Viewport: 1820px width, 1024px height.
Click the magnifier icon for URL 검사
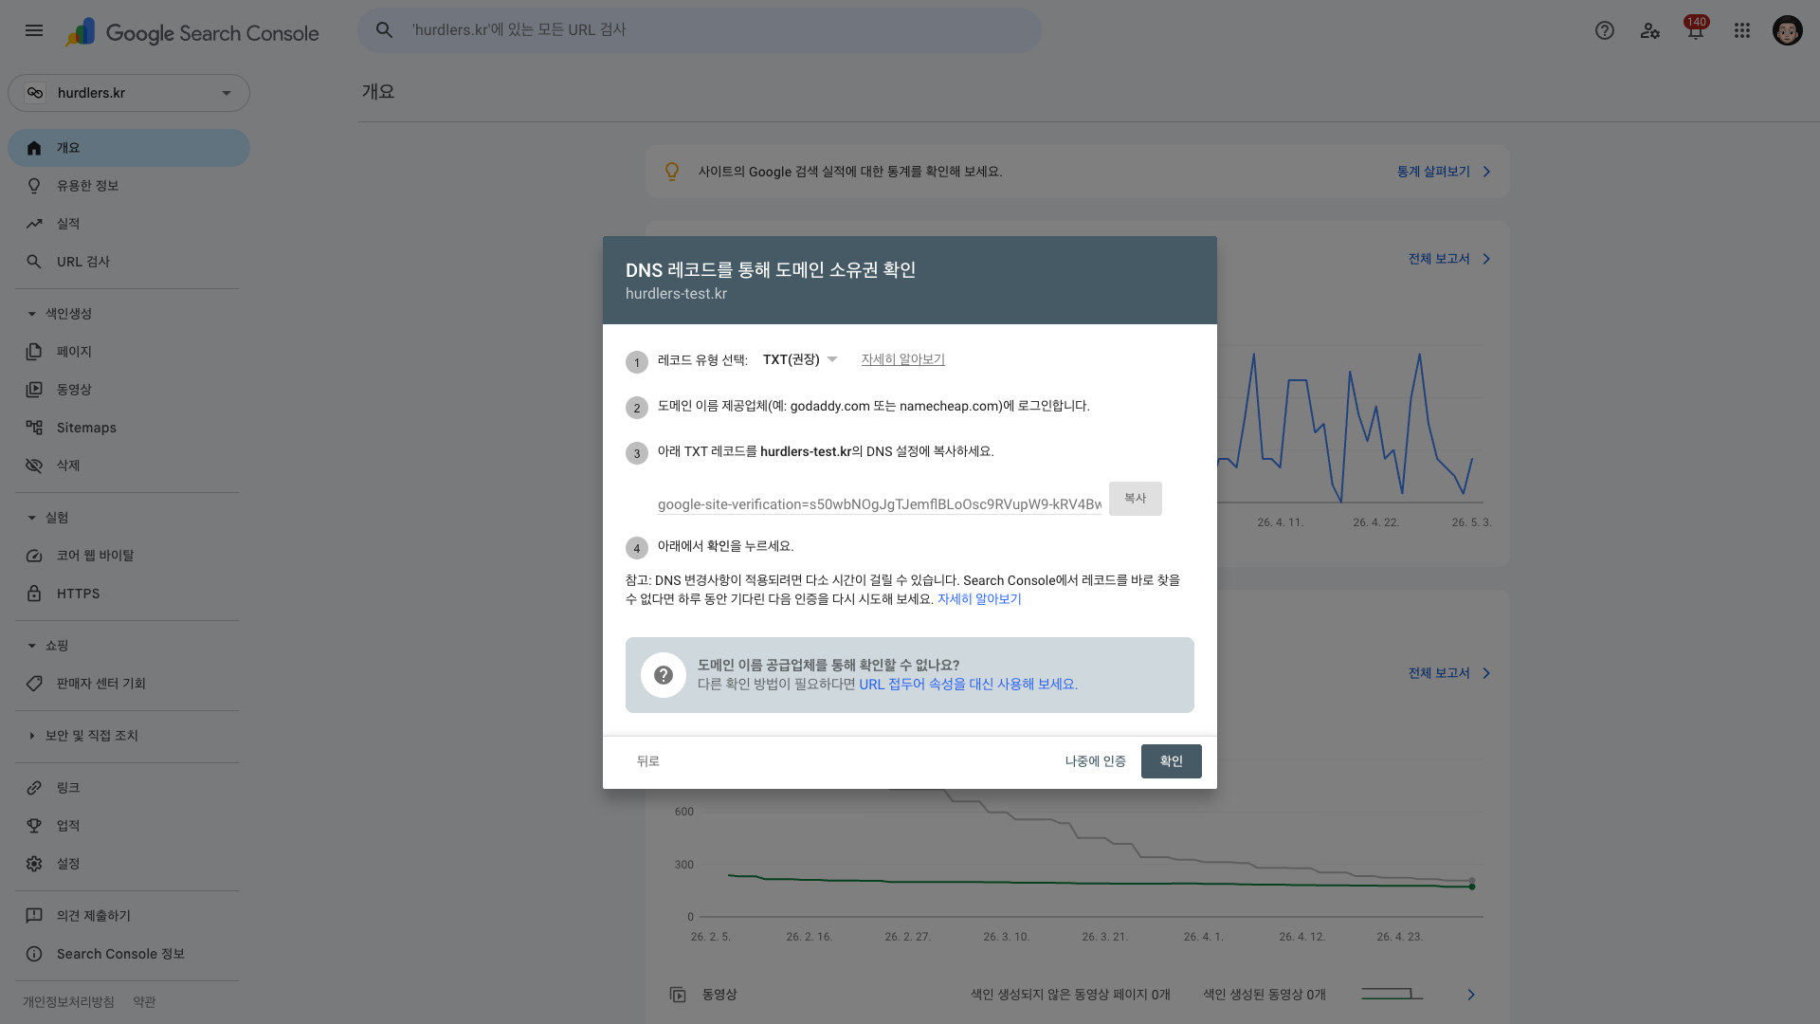click(x=34, y=262)
